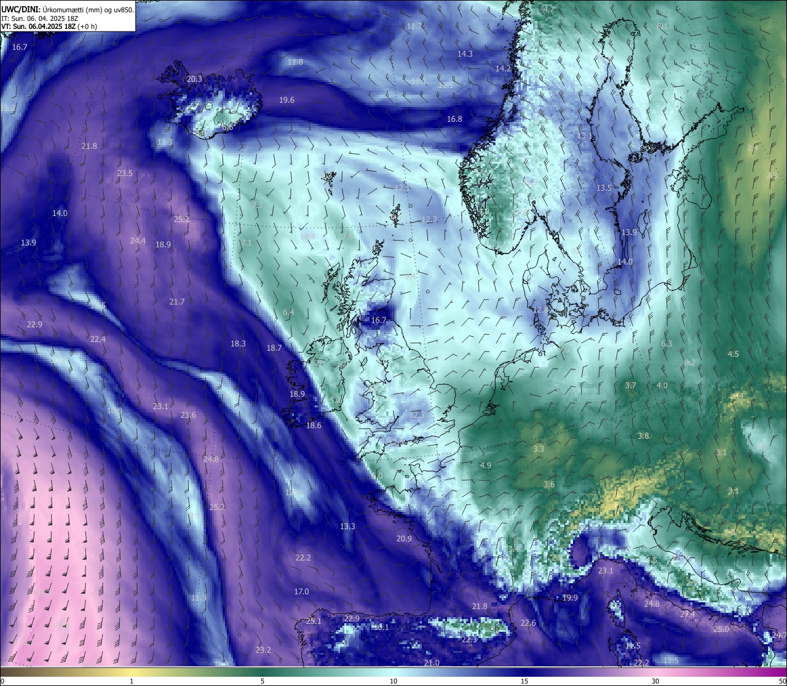Click the 6.3 value label
Screen dimensions: 787x686
(666, 343)
